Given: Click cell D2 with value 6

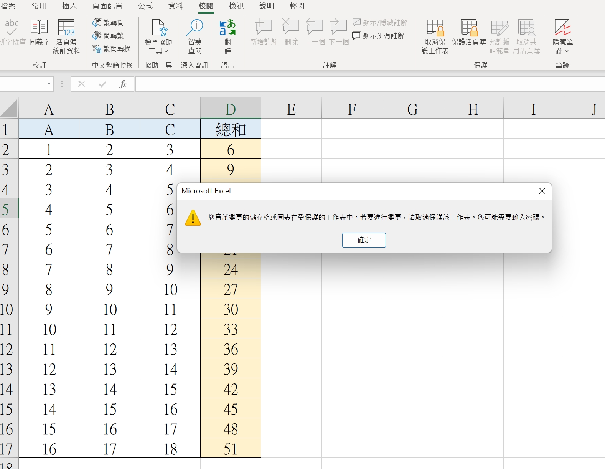Looking at the screenshot, I should 231,149.
